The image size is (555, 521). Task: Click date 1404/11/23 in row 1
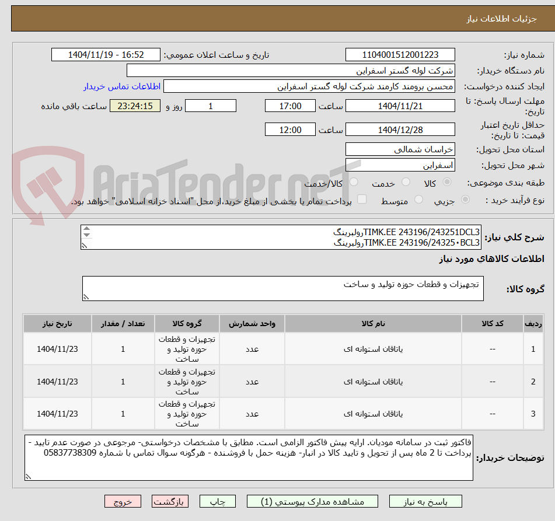click(57, 349)
